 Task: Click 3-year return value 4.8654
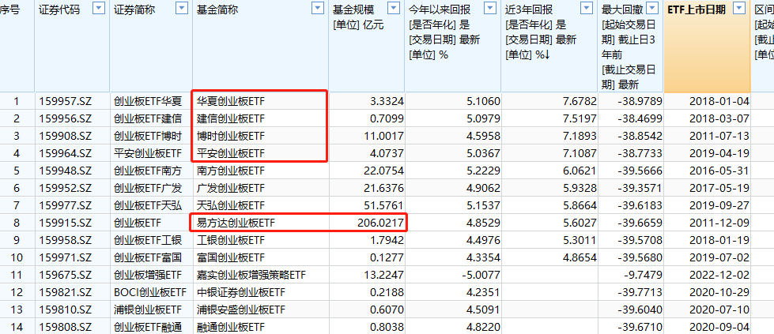[x=580, y=257]
